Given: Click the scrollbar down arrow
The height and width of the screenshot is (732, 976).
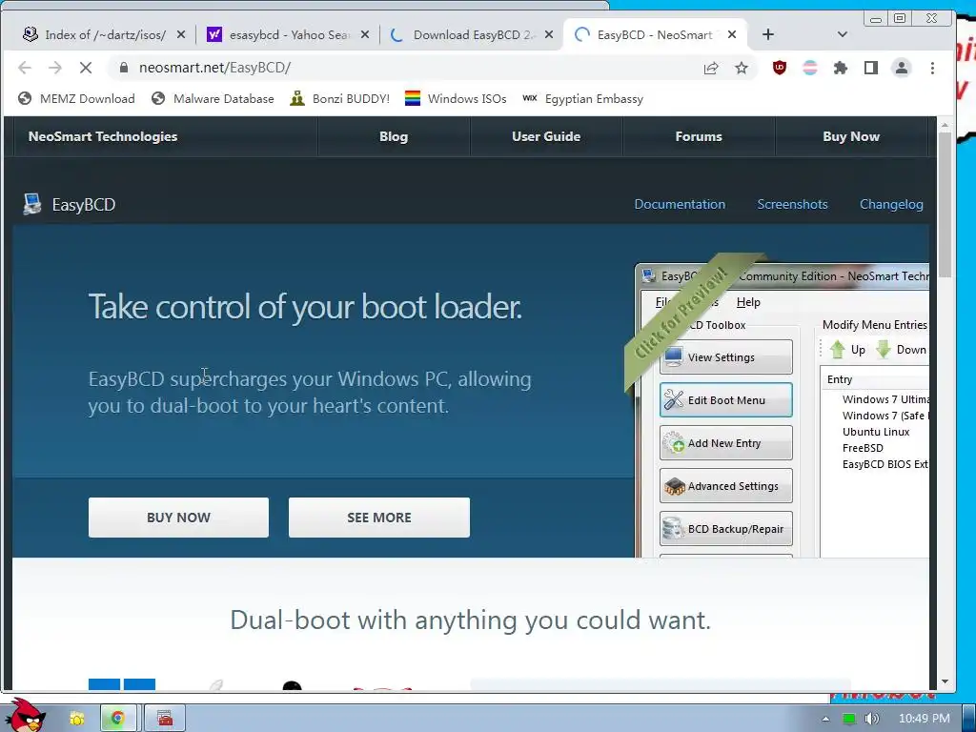Looking at the screenshot, I should coord(945,681).
